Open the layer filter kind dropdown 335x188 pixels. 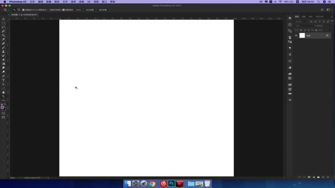pos(301,22)
